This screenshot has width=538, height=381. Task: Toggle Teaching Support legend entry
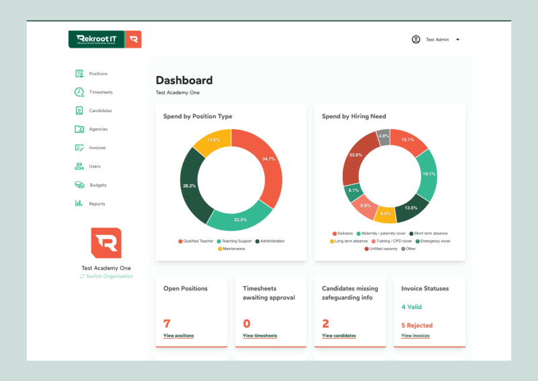[x=234, y=241]
